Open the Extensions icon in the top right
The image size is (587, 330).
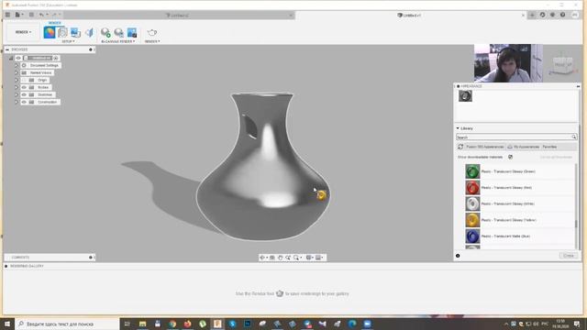pos(542,15)
